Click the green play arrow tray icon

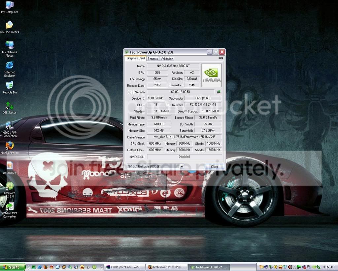299,267
